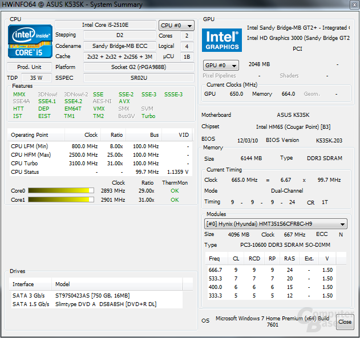The width and height of the screenshot is (360, 338).
Task: Click the Bus column header
Action: pyautogui.click(x=144, y=135)
